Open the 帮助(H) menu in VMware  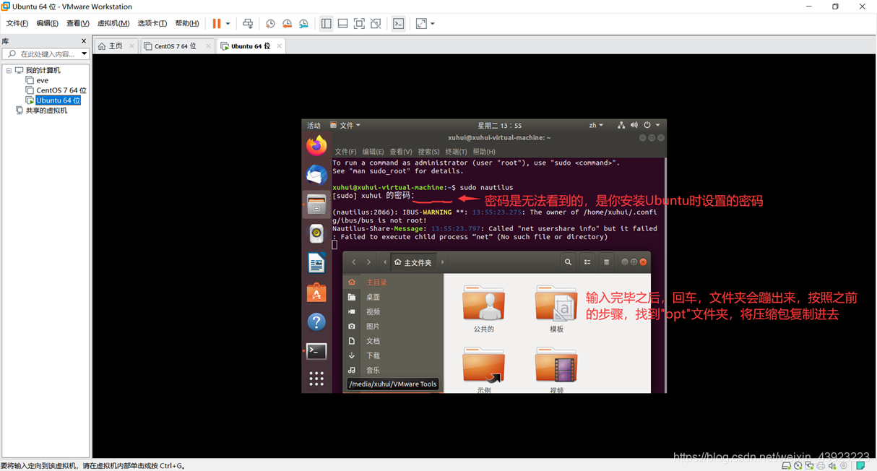[187, 24]
